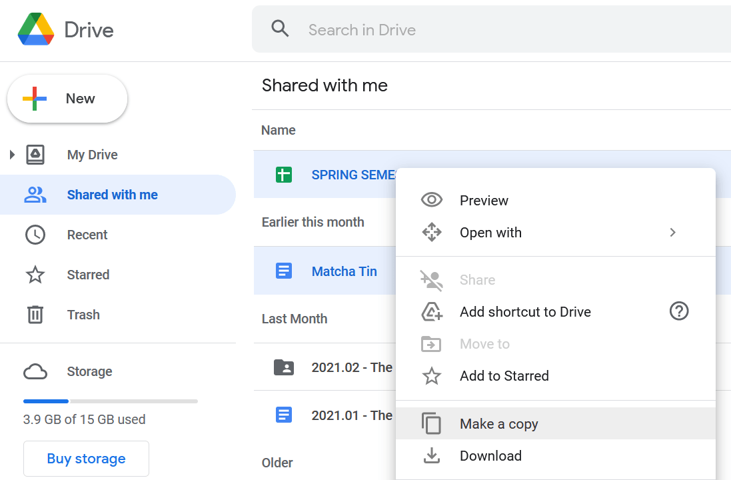Click the Earlier this month group label

[x=313, y=222]
